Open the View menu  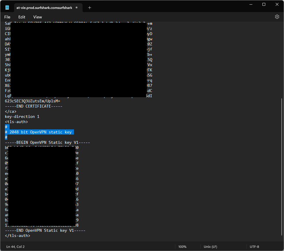tap(37, 17)
